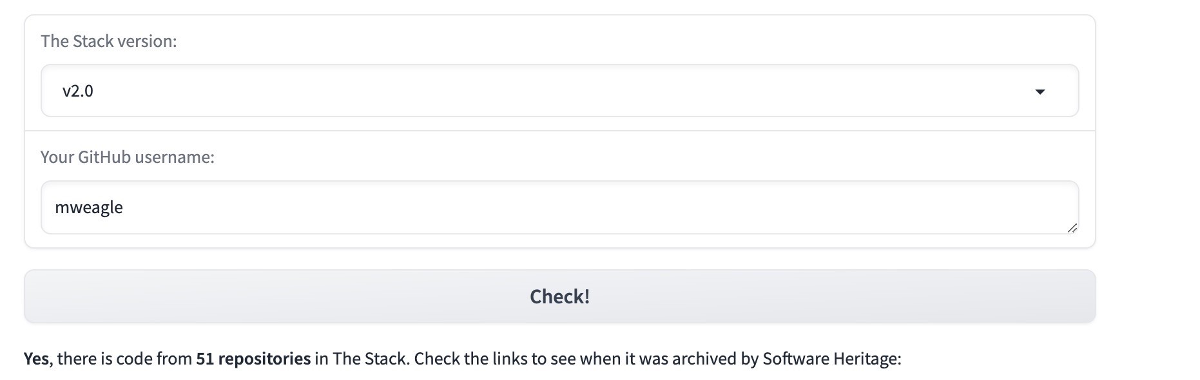1200x380 pixels.
Task: Place cursor after mweagle
Action: tap(126, 207)
